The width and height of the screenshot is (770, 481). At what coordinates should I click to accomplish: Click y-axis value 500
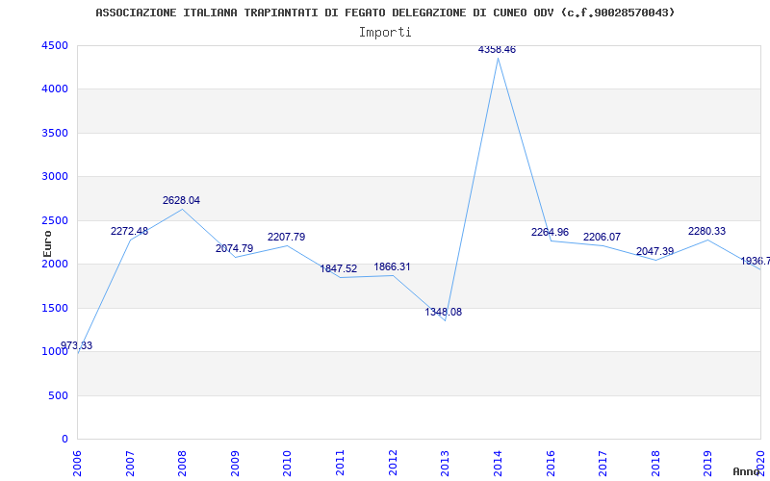[58, 395]
